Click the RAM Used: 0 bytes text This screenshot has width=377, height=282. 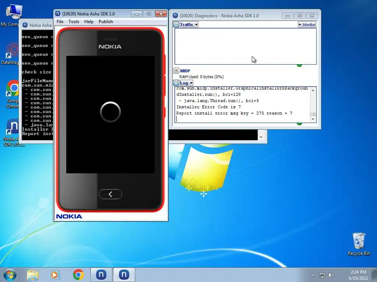(x=201, y=77)
